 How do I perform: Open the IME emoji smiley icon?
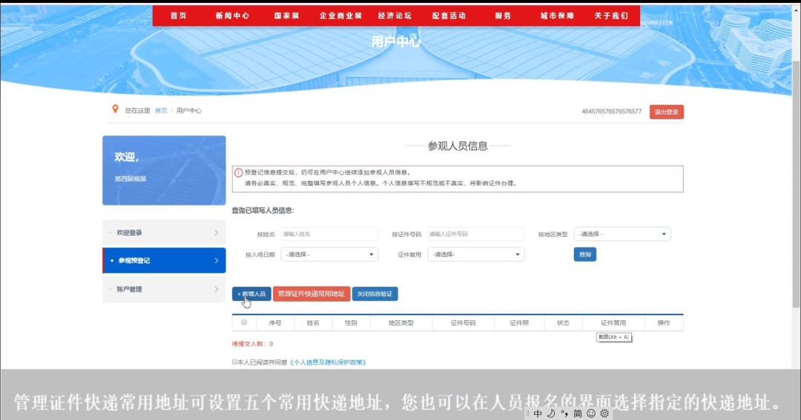[591, 413]
